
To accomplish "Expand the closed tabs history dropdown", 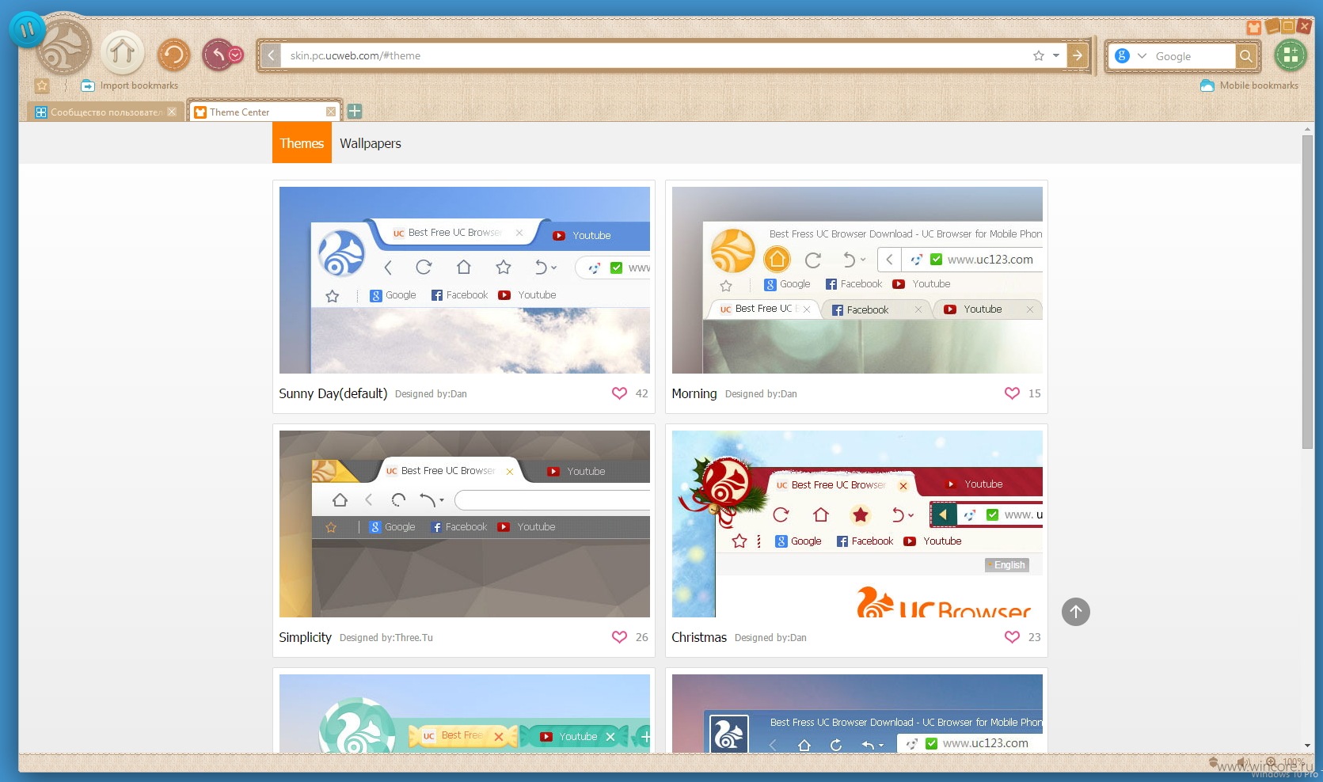I will click(235, 55).
